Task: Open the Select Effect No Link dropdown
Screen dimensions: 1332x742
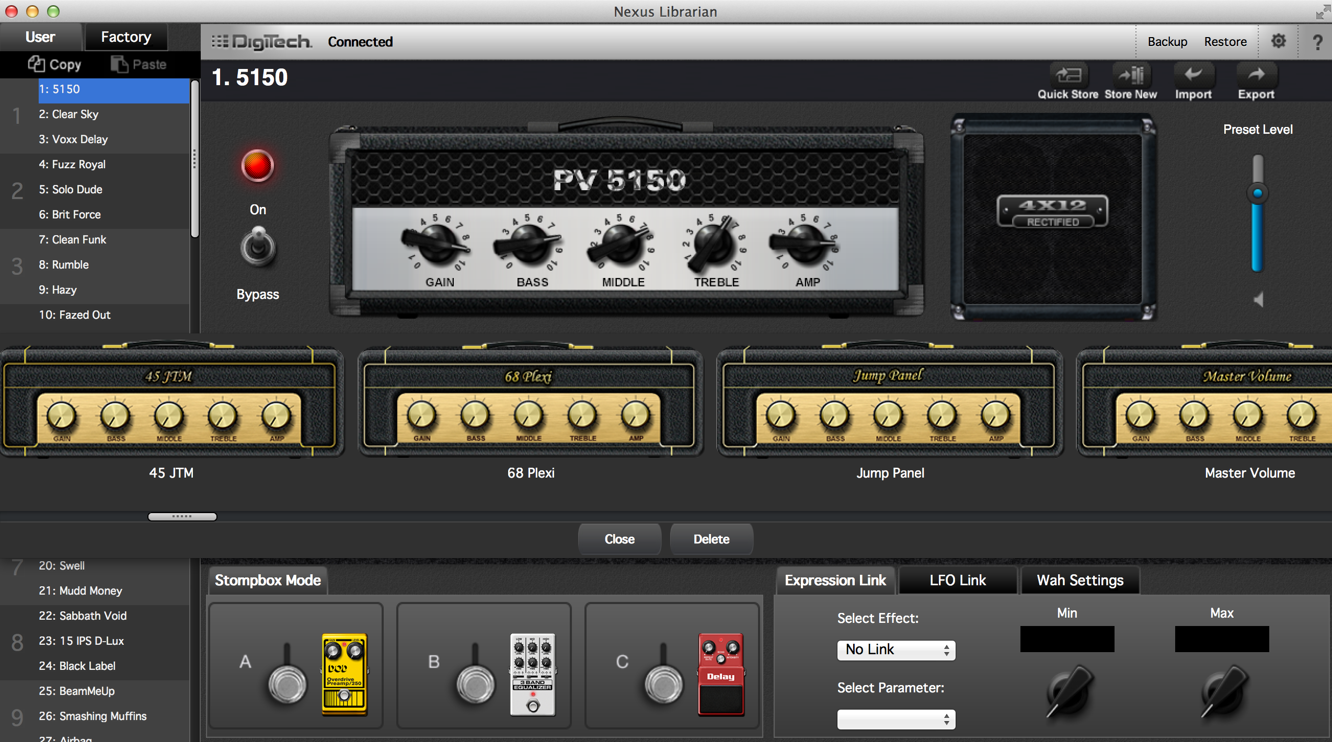Action: coord(896,650)
